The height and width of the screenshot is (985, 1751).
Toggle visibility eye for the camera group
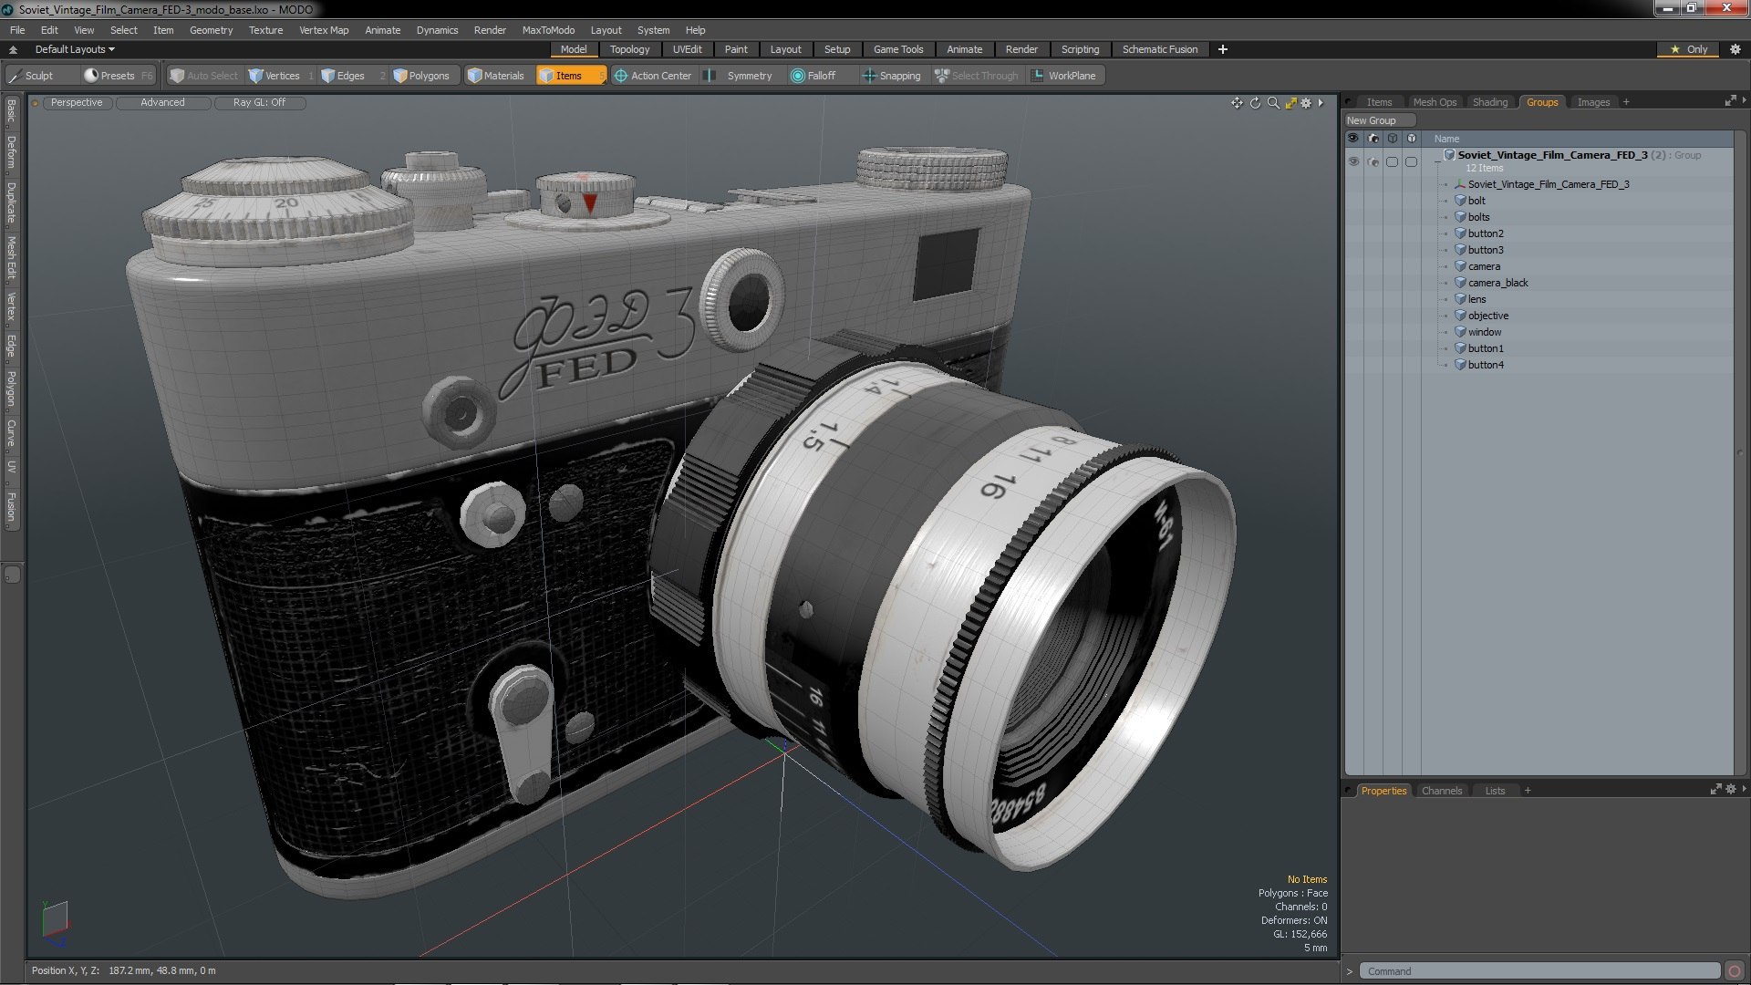coord(1353,161)
